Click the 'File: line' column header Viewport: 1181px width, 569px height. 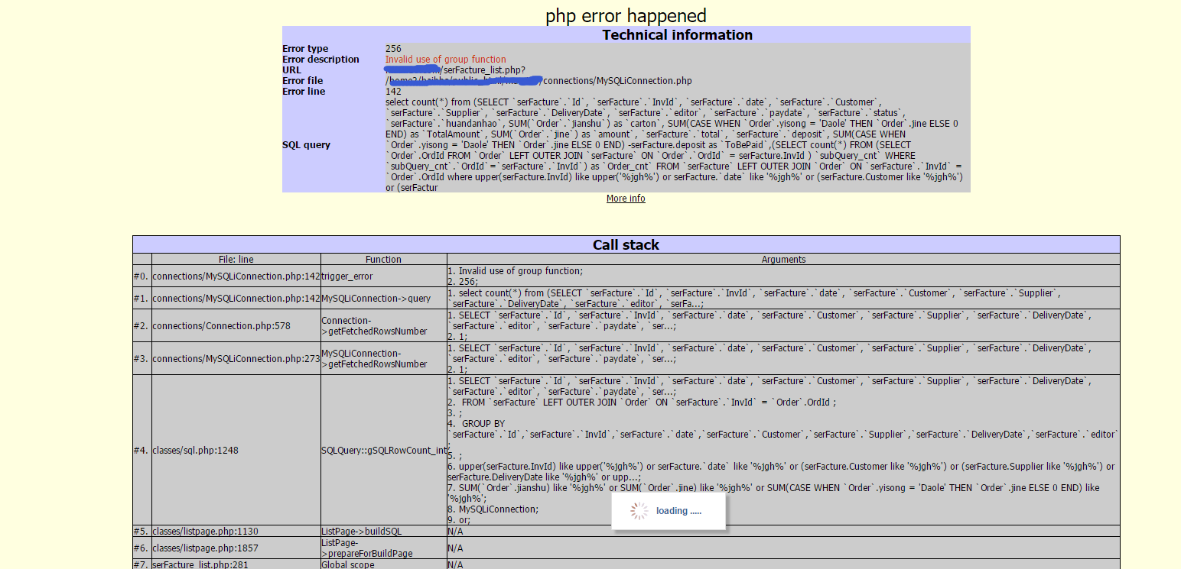pyautogui.click(x=236, y=260)
